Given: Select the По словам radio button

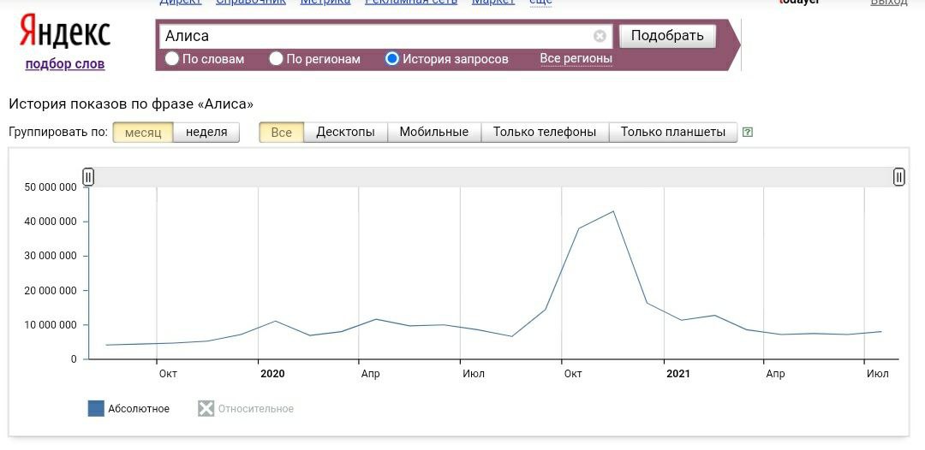Looking at the screenshot, I should tap(171, 58).
